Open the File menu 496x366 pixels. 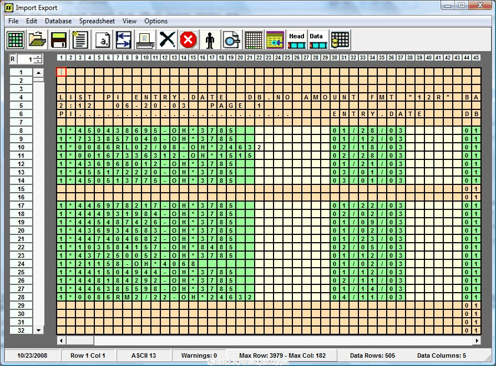coord(13,21)
